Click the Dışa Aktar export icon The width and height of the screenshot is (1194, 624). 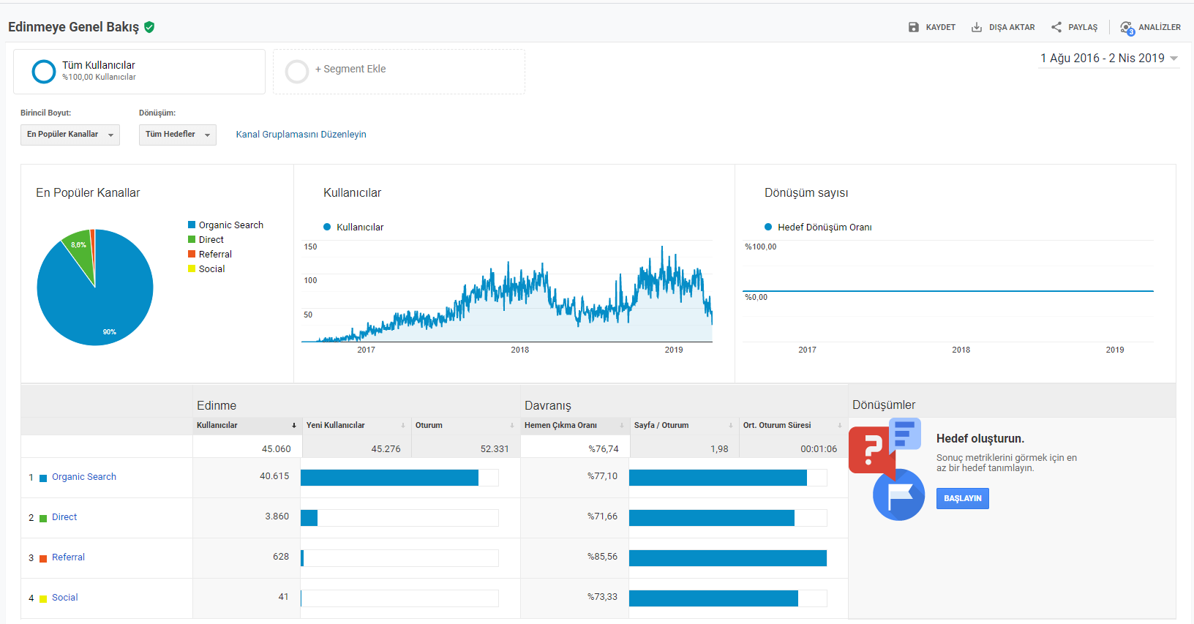976,27
